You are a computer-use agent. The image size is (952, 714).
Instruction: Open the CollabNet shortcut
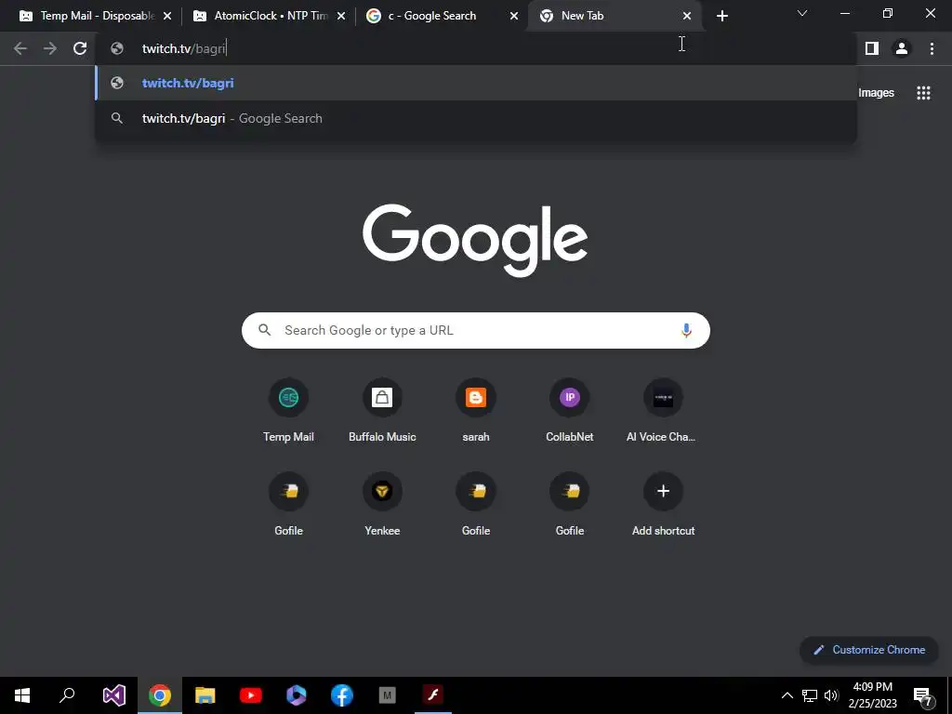click(x=570, y=410)
